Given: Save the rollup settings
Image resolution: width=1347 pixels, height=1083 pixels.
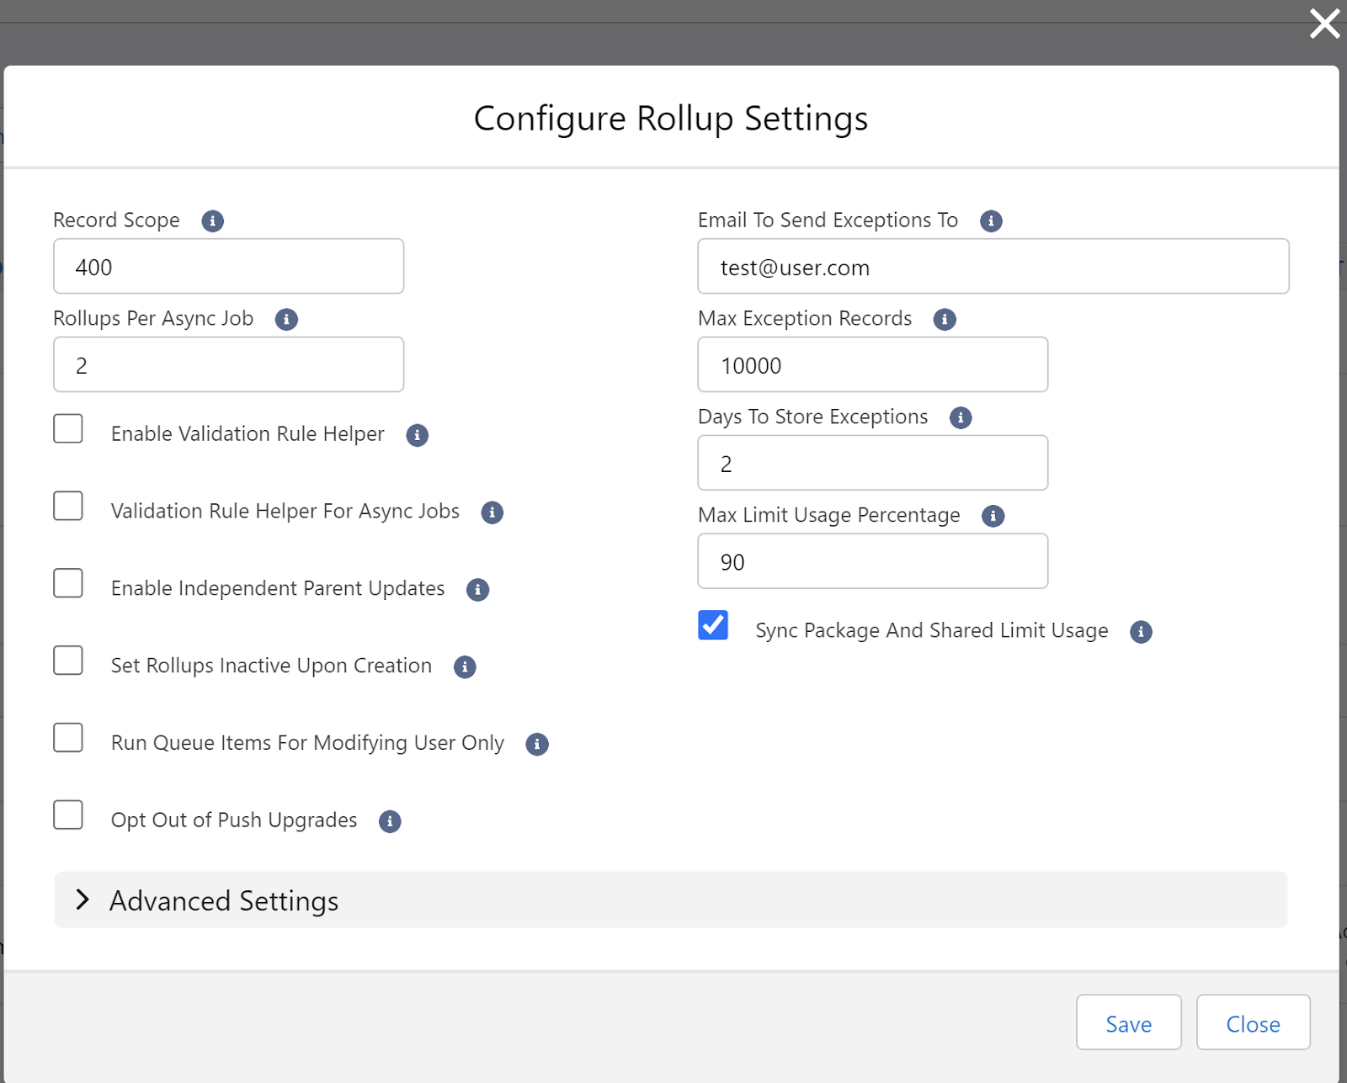Looking at the screenshot, I should pyautogui.click(x=1128, y=1023).
